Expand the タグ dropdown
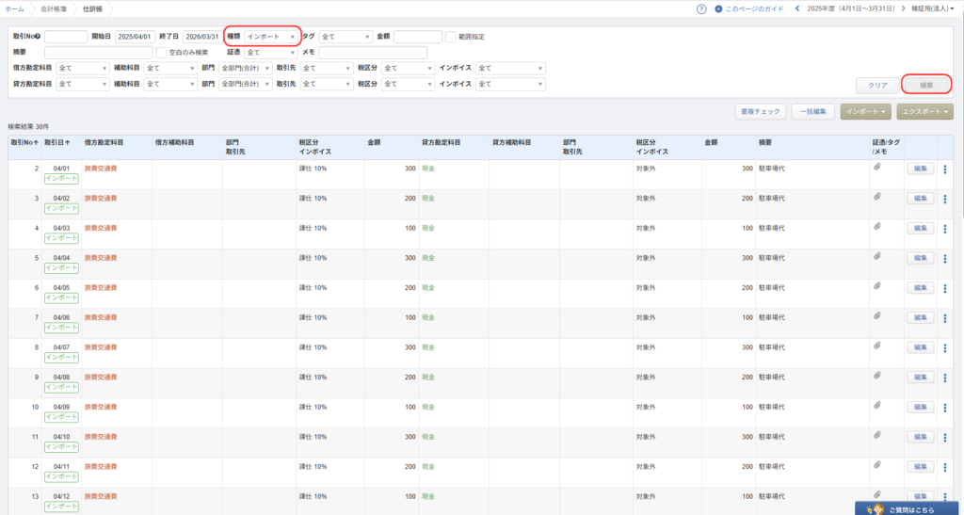Image resolution: width=964 pixels, height=515 pixels. click(x=345, y=37)
